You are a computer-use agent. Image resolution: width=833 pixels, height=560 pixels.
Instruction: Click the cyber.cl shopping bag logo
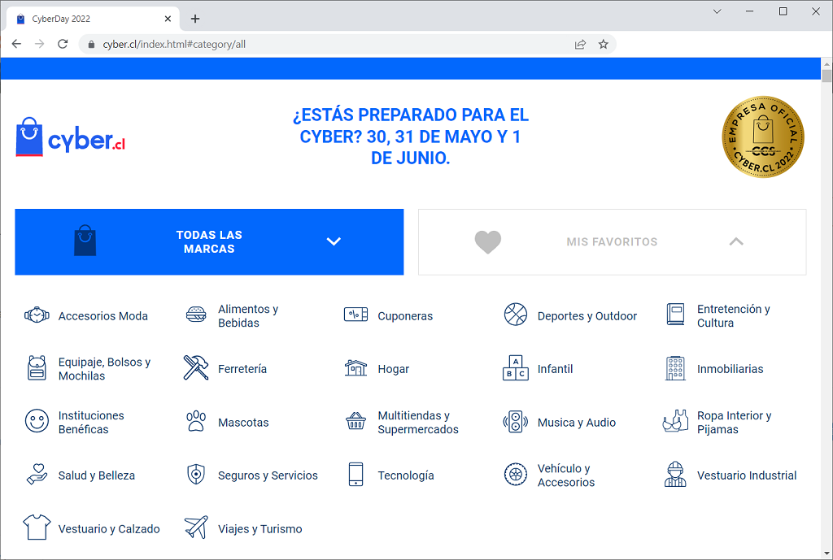click(29, 137)
